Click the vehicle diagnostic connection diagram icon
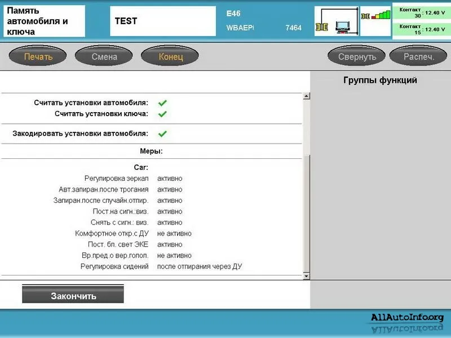 click(x=336, y=21)
